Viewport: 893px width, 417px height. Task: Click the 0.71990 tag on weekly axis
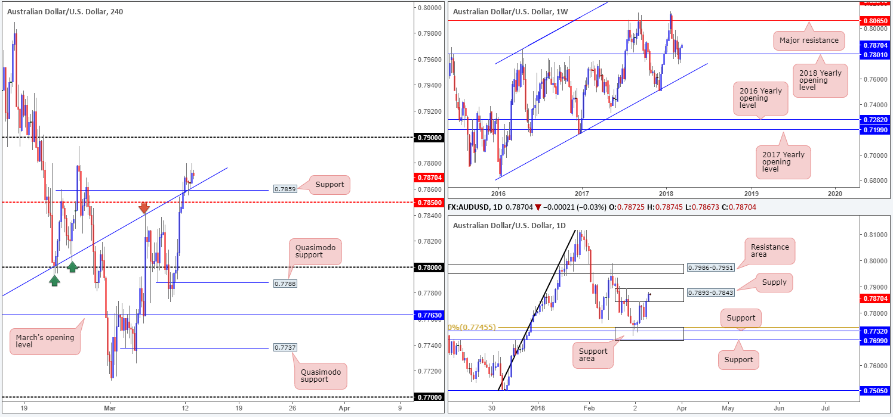(876, 129)
